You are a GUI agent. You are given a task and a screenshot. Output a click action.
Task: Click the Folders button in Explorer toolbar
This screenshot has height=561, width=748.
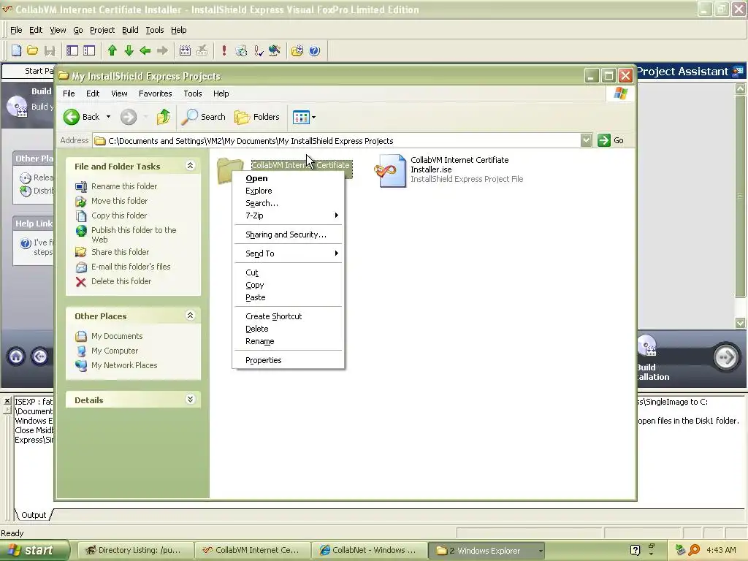(x=256, y=117)
